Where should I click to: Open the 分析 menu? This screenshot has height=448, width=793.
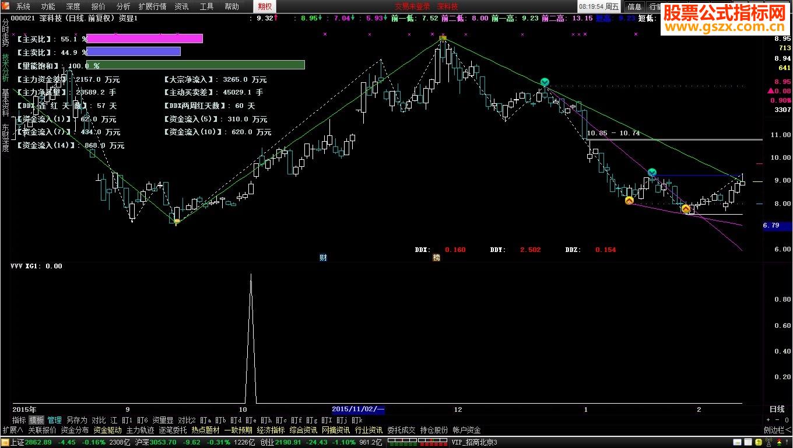click(123, 6)
